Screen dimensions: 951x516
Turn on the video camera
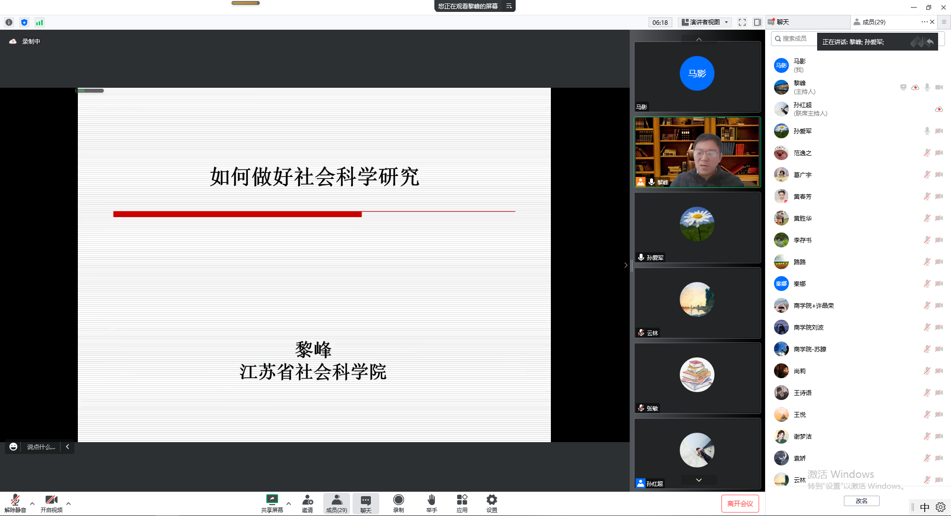pyautogui.click(x=51, y=500)
